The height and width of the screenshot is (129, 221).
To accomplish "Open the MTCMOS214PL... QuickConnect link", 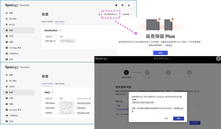I will [x=84, y=103].
